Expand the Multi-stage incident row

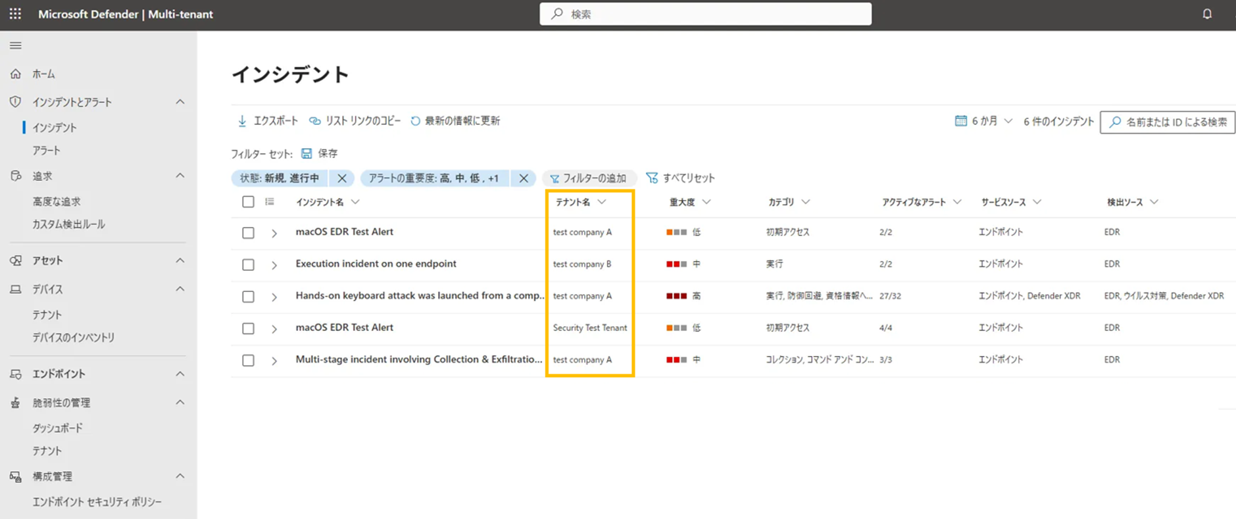[x=274, y=360]
